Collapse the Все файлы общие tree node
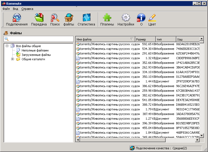208x152 pixels. pyautogui.click(x=7, y=46)
